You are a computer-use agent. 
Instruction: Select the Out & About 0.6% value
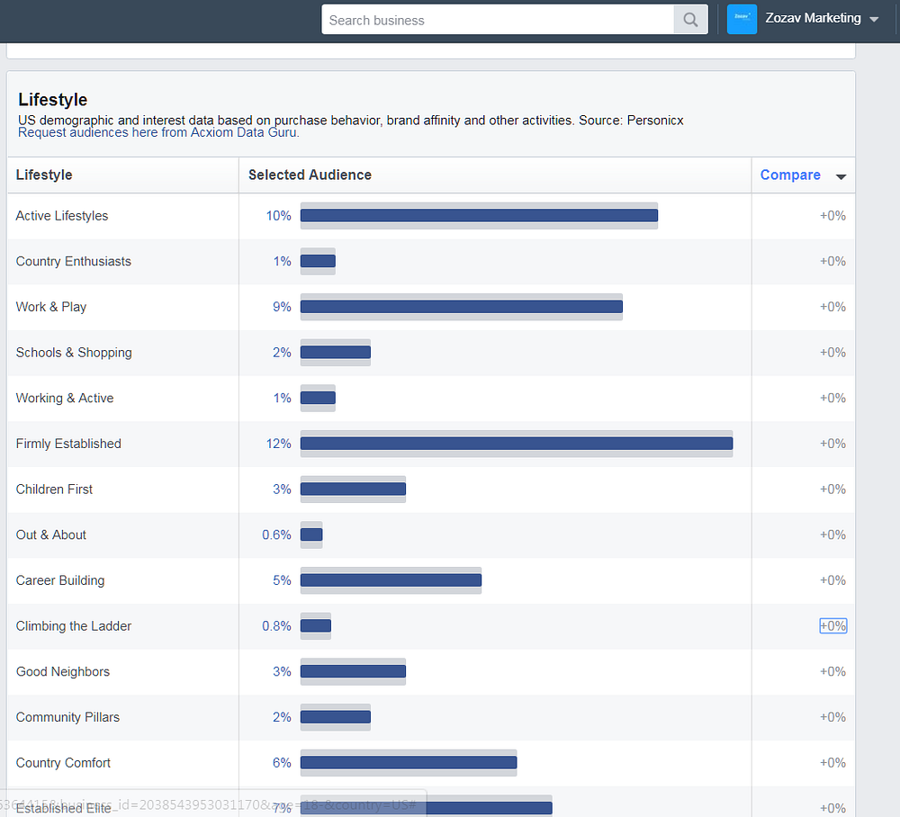pos(276,535)
